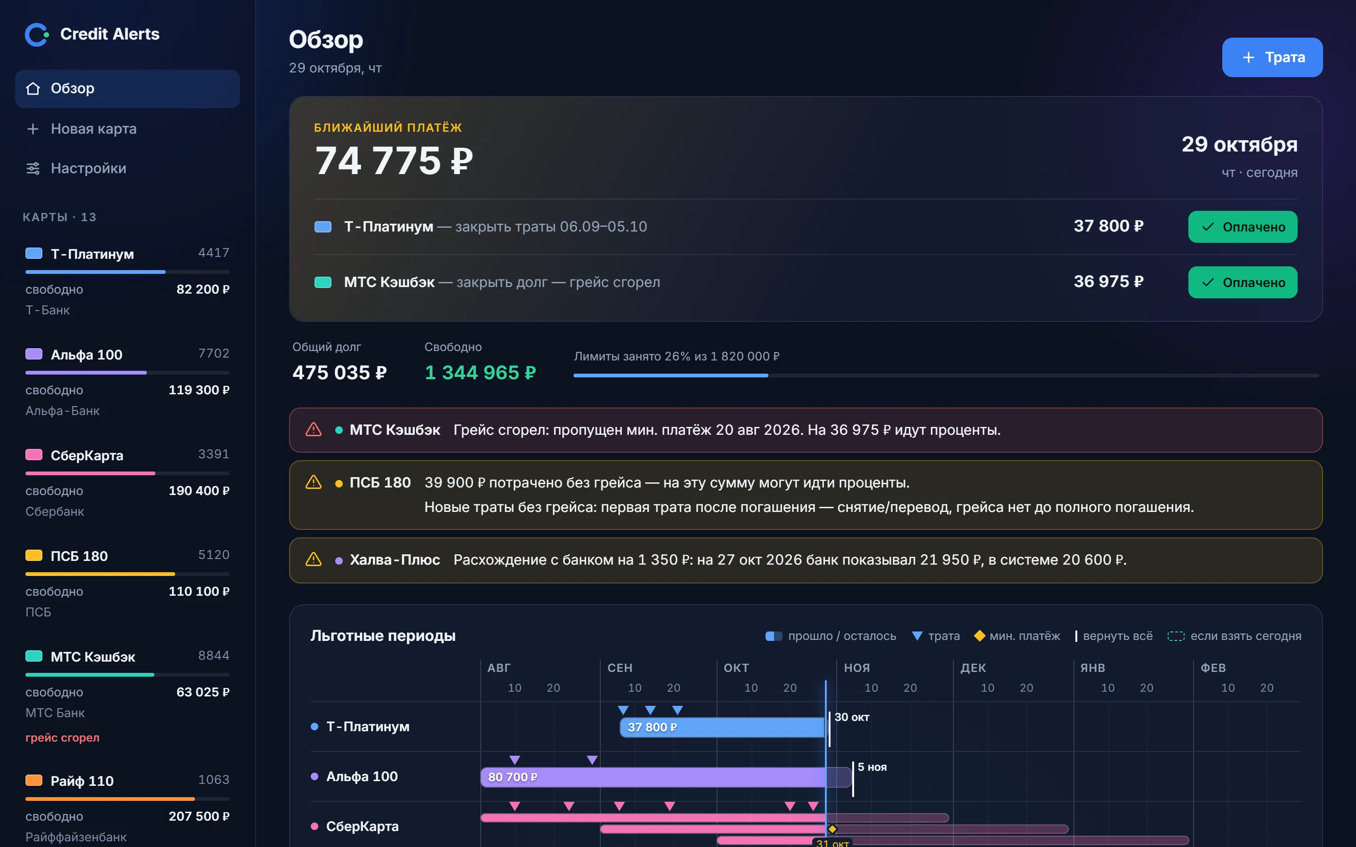Click the Credit Alerts logo icon

37,34
